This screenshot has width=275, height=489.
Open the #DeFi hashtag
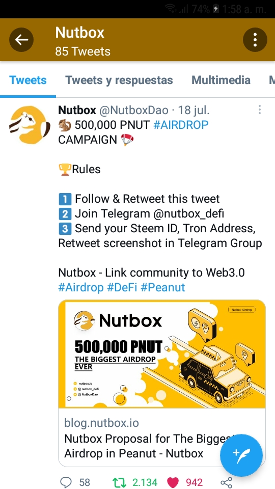(x=122, y=287)
